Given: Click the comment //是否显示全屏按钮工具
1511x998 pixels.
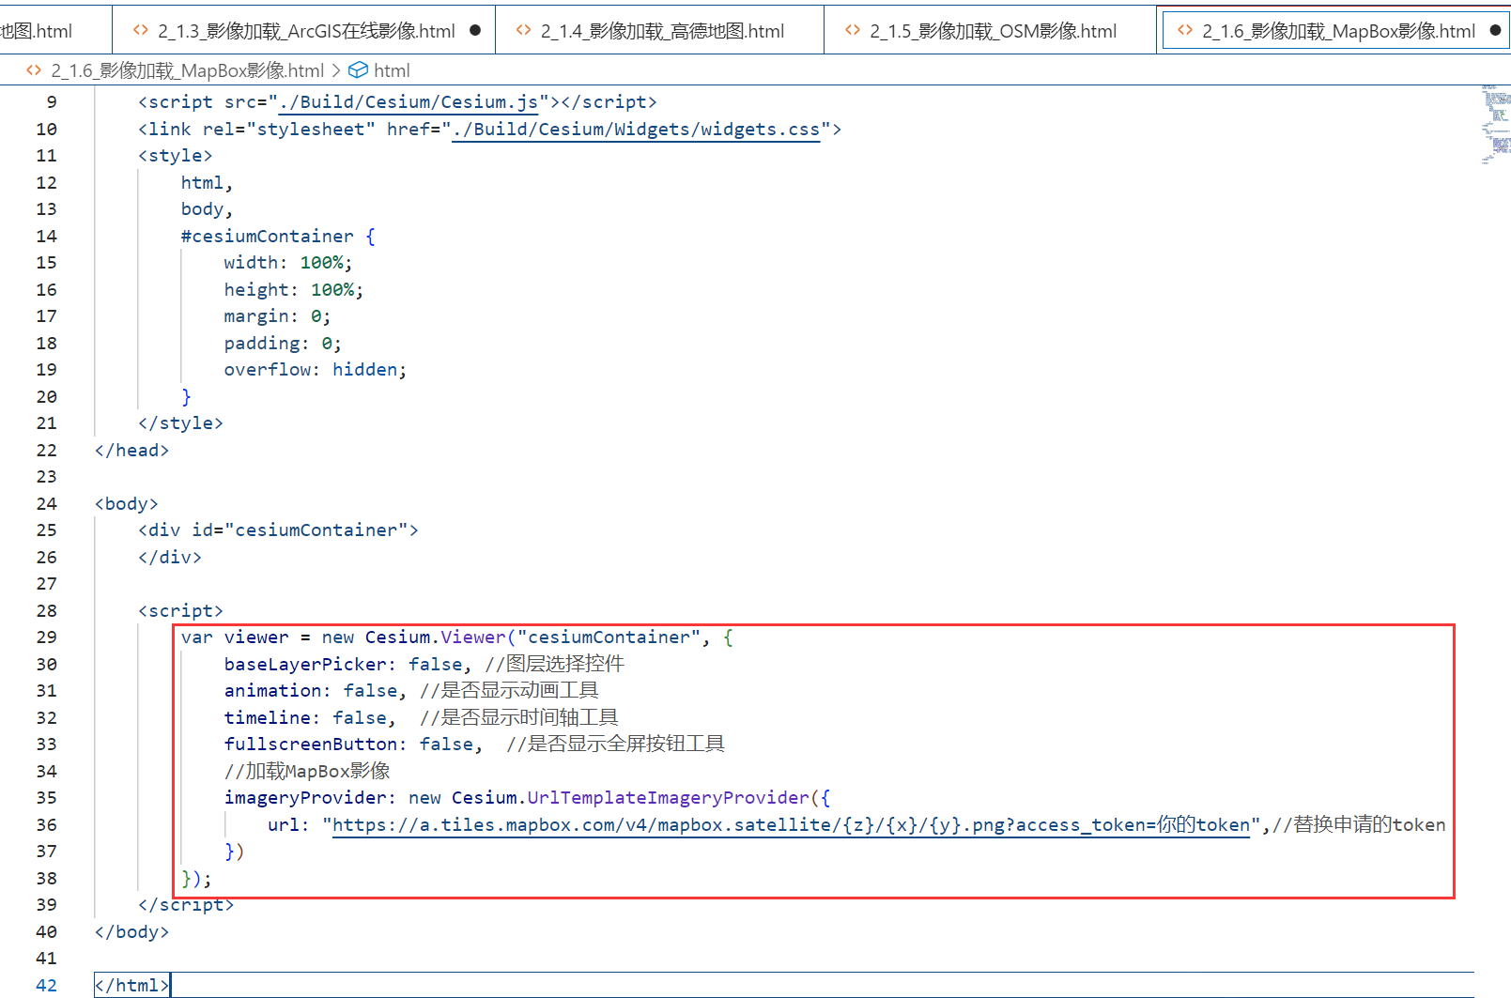Looking at the screenshot, I should [x=615, y=745].
